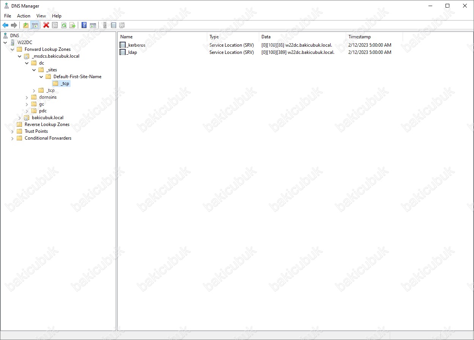The height and width of the screenshot is (340, 474).
Task: Expand the domains folder node
Action: [x=27, y=97]
